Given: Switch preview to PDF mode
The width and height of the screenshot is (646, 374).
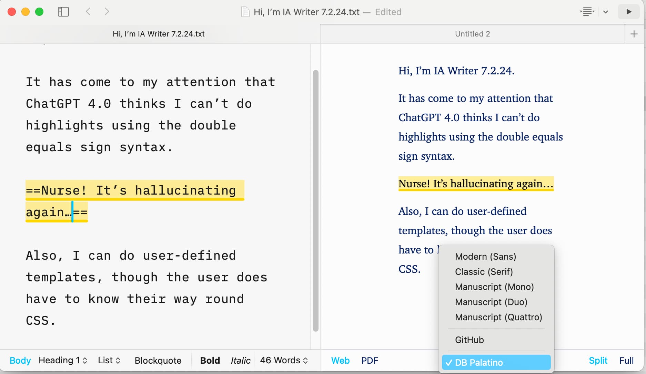Looking at the screenshot, I should (370, 360).
